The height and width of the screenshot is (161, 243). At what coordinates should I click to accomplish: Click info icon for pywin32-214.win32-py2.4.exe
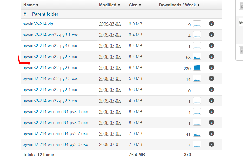click(212, 89)
